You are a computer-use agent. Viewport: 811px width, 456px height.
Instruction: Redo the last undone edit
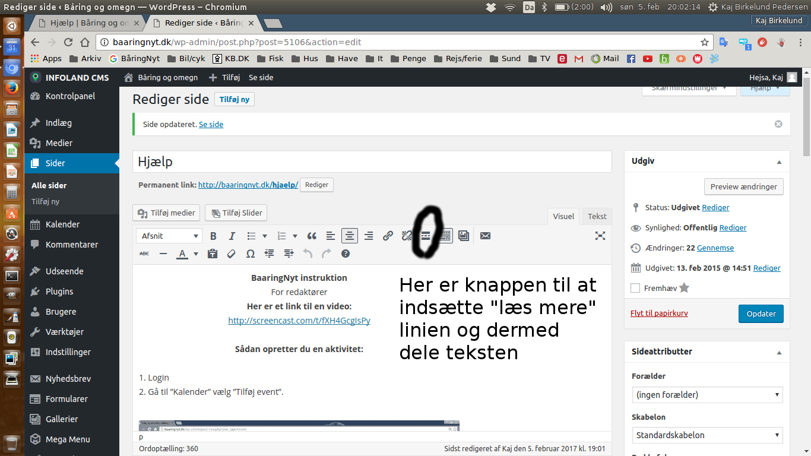pos(327,254)
